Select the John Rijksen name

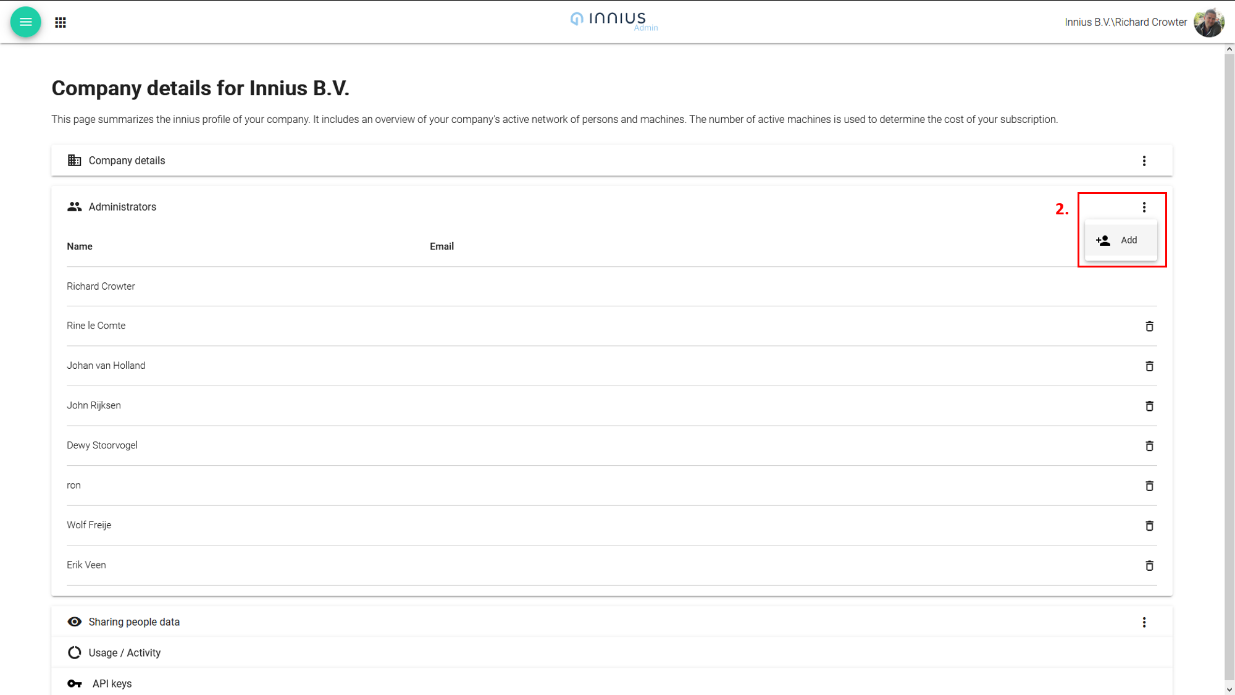click(94, 405)
